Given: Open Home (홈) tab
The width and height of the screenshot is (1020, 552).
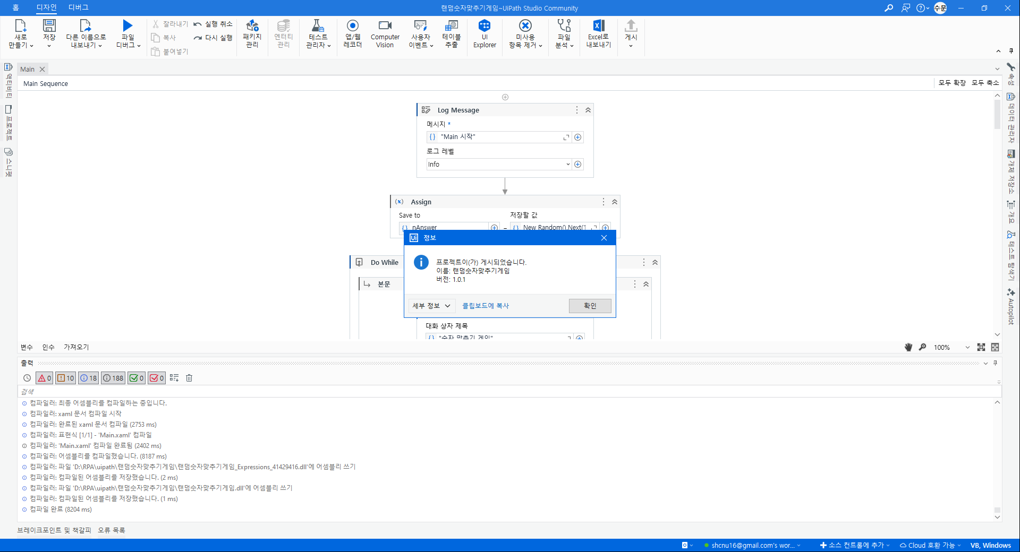Looking at the screenshot, I should 15,7.
